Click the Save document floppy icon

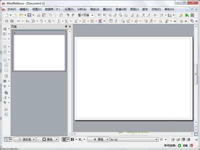click(29, 15)
